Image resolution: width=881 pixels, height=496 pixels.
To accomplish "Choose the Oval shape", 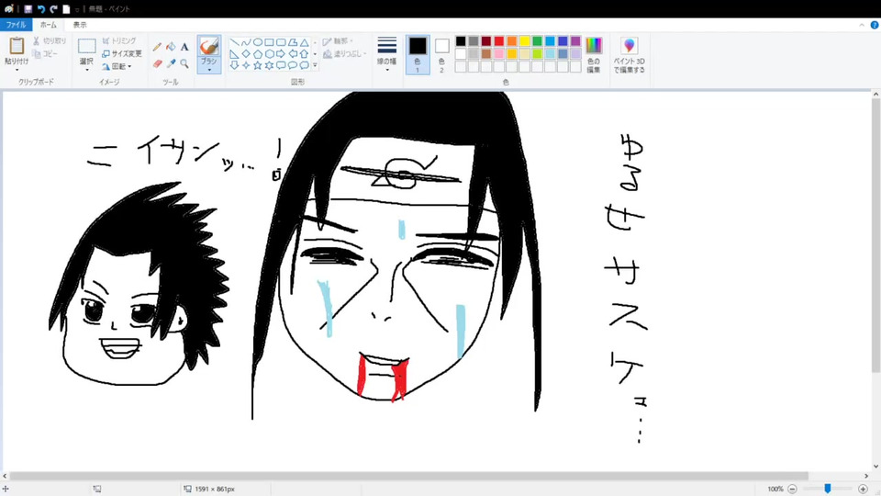I will point(258,42).
